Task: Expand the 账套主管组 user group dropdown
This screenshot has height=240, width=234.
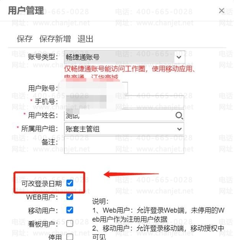Action: click(124, 129)
